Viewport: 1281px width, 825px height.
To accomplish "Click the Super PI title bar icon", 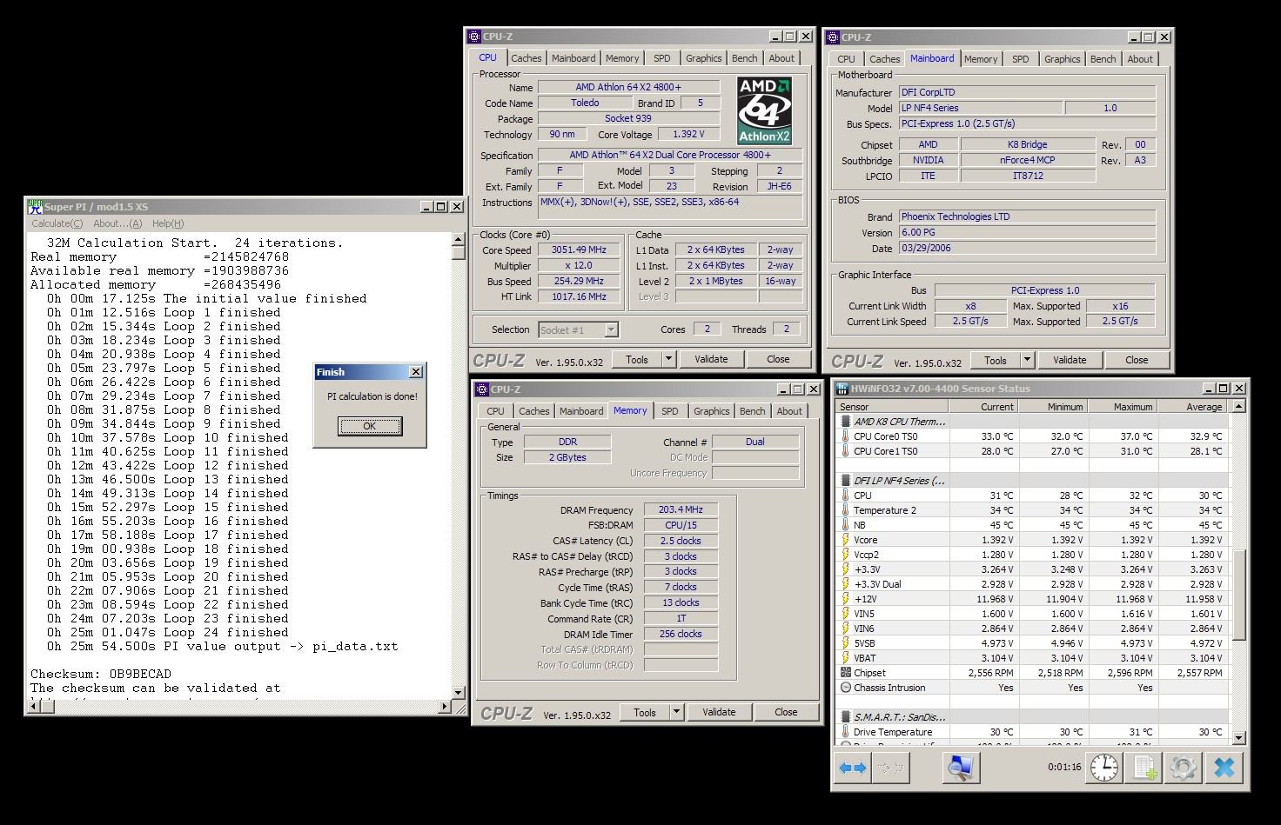I will coord(35,206).
